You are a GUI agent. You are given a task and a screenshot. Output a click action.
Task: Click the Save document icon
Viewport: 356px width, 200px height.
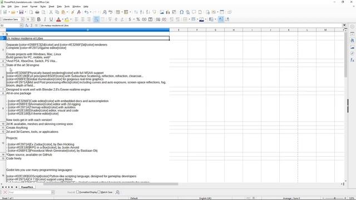click(x=21, y=12)
